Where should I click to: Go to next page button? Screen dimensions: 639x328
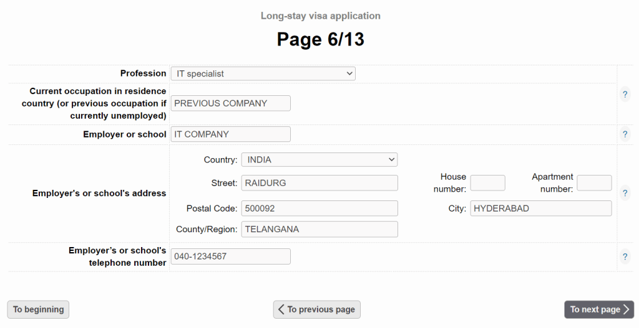598,309
